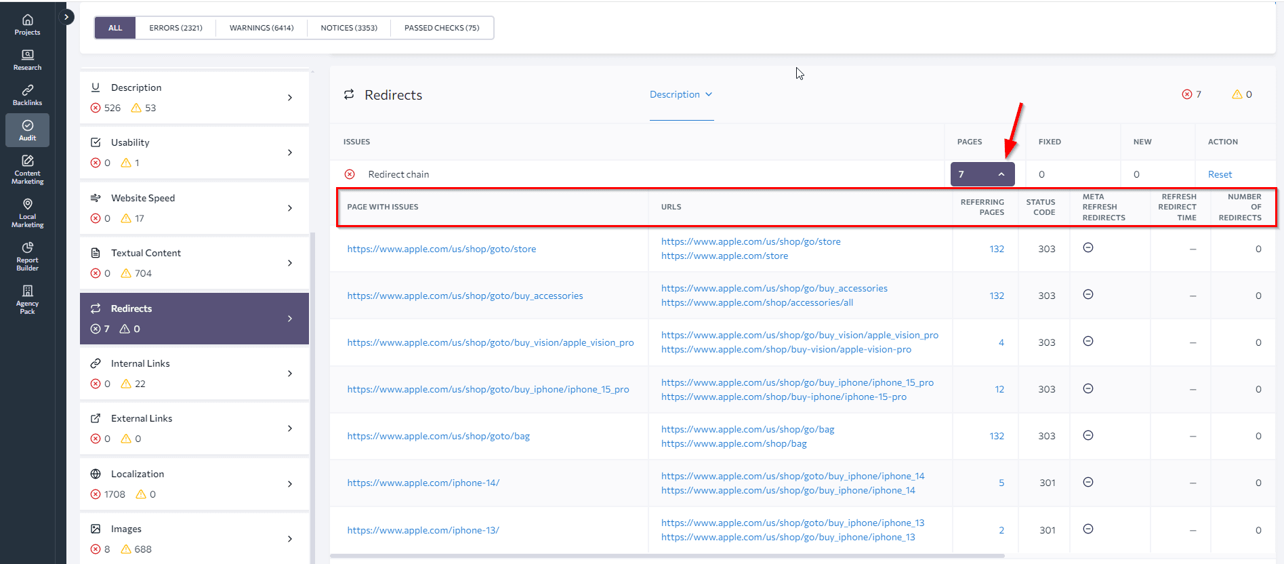Click the warning count icon showing 0
The width and height of the screenshot is (1284, 564).
1237,94
